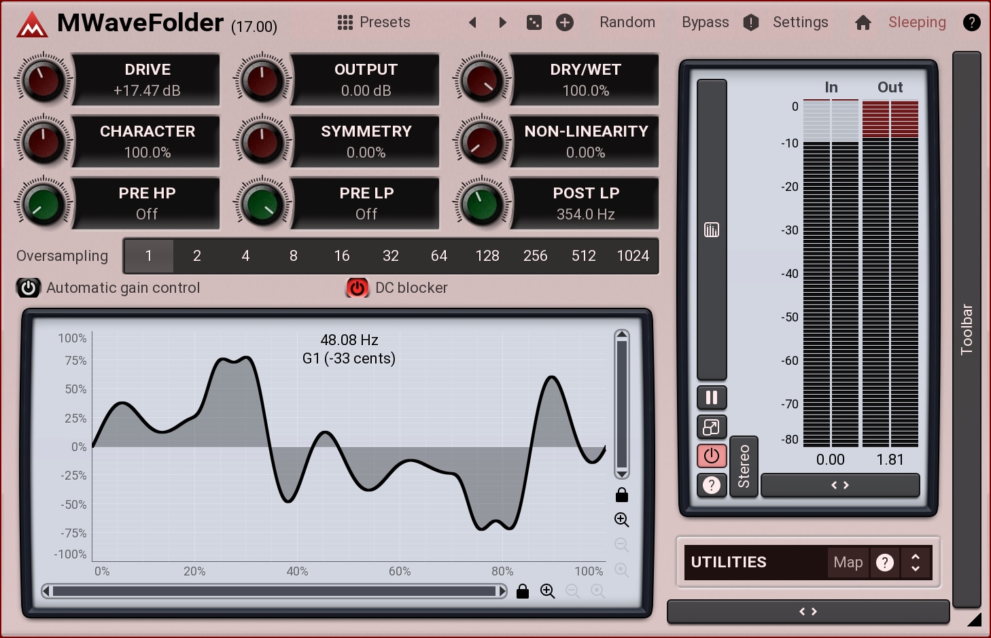Click the home icon in header
Screen dimensions: 991x638
pyautogui.click(x=863, y=23)
